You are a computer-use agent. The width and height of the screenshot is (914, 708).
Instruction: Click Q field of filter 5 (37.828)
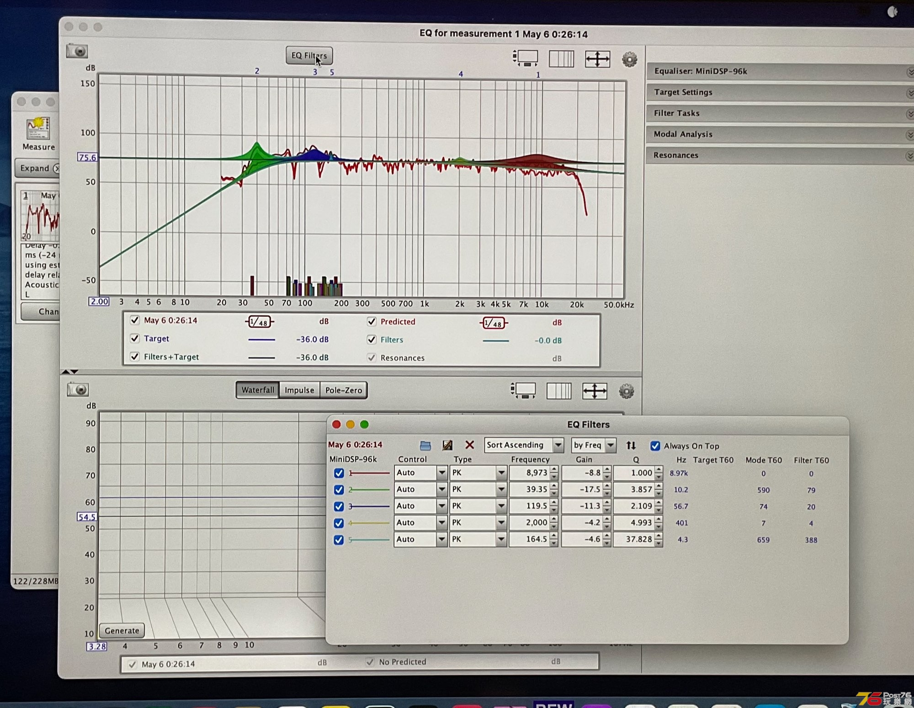point(634,539)
